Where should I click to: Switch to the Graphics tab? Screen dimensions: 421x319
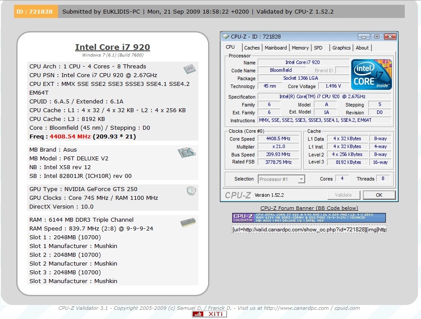341,48
